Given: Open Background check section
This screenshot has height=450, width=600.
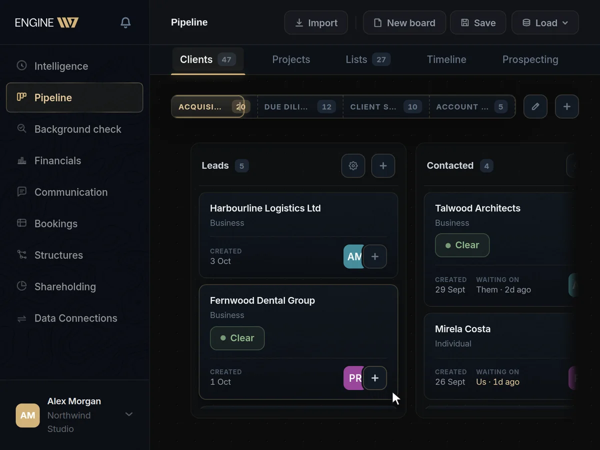Looking at the screenshot, I should [x=74, y=129].
